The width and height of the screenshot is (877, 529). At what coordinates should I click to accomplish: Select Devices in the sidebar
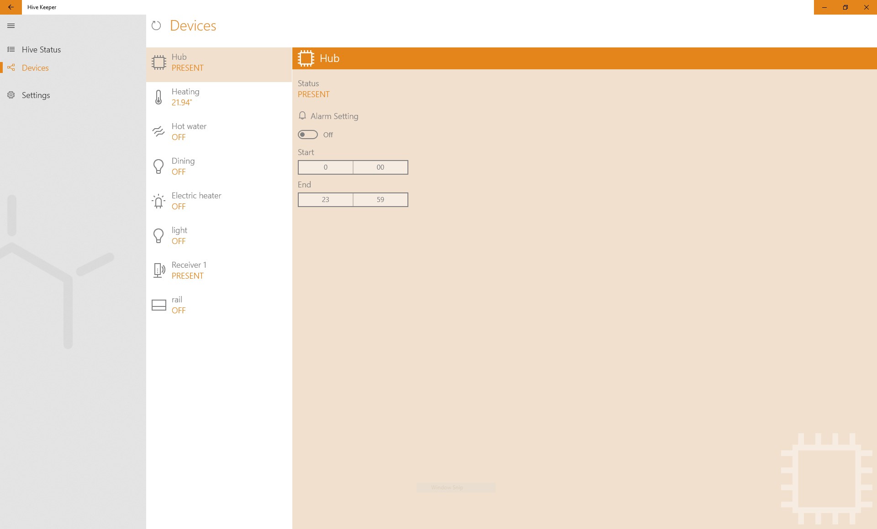click(35, 68)
